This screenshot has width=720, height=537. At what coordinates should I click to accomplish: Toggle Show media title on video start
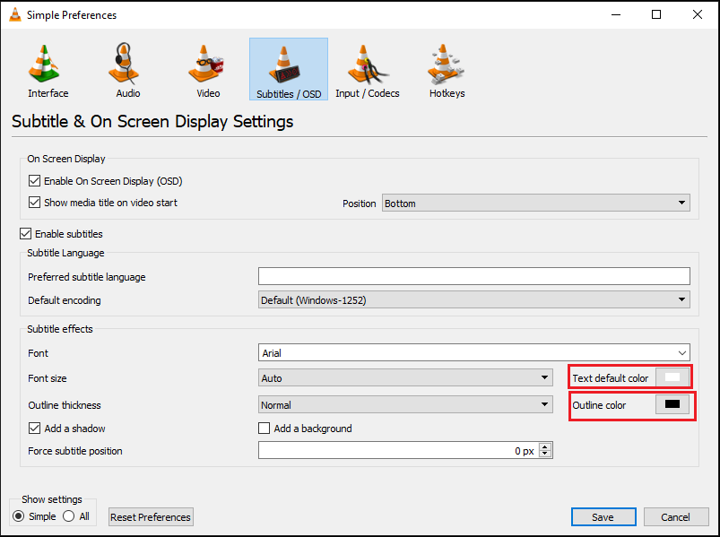tap(34, 203)
